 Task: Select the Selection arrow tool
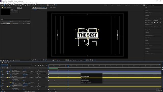[x=5, y=5]
